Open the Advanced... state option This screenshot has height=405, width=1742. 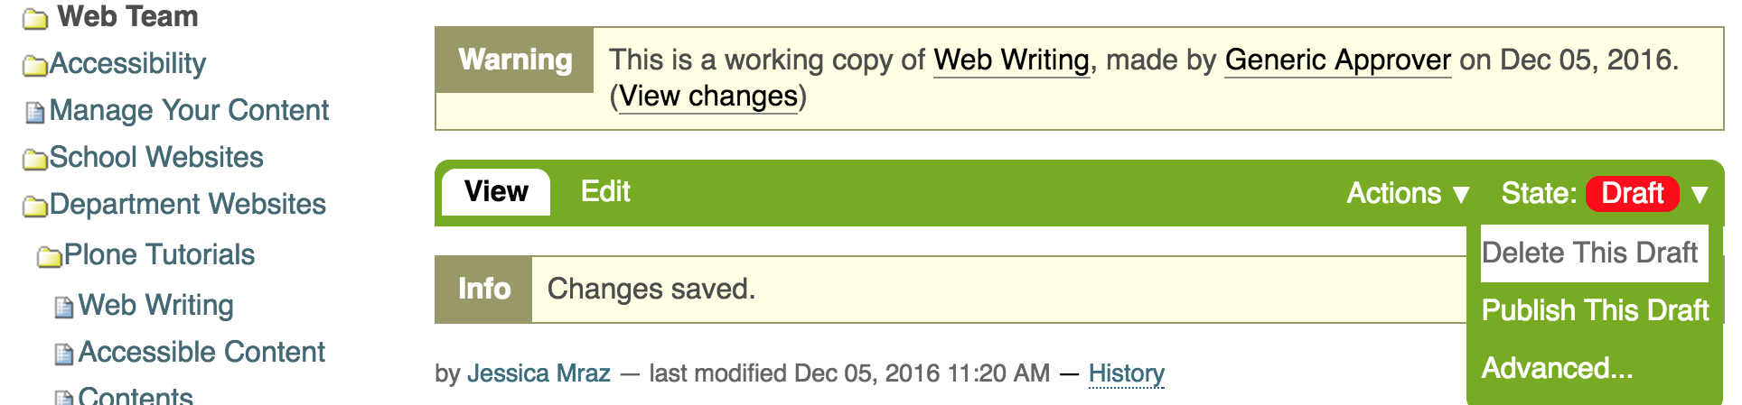(x=1557, y=368)
